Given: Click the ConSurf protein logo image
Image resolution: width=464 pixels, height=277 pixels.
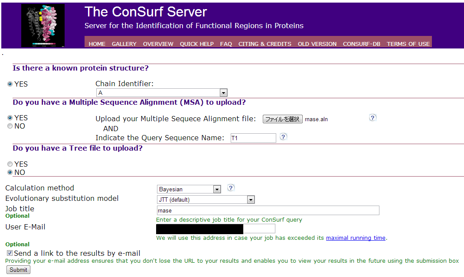Looking at the screenshot, I should [x=43, y=26].
